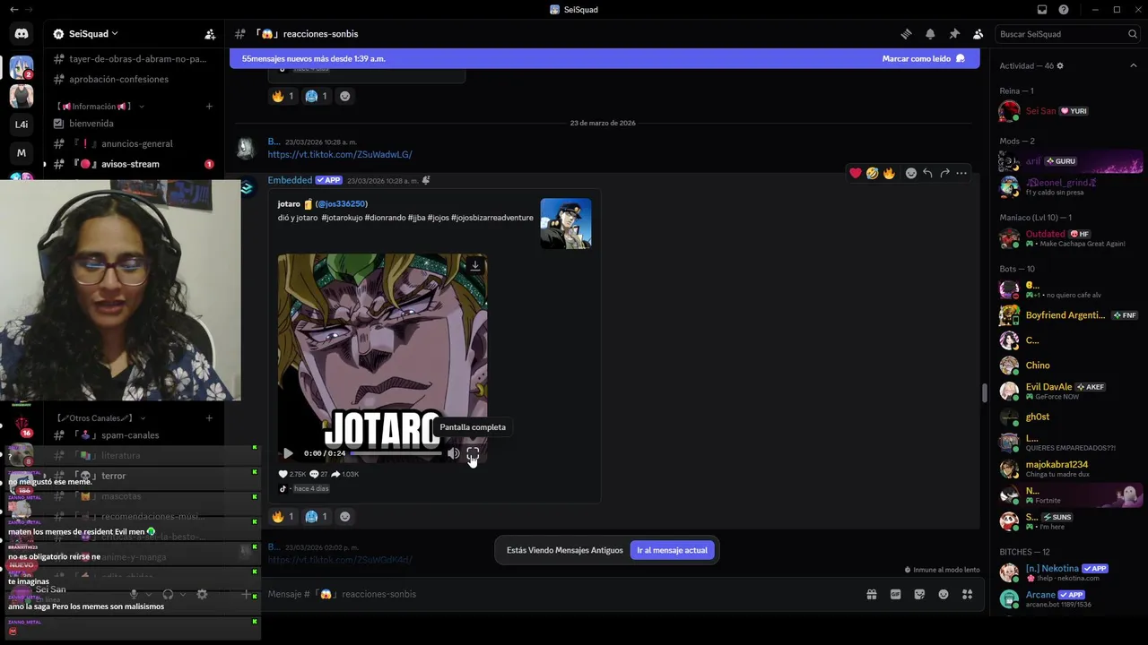Open the vt.tiktok.com/ZSuWadwLG link

pos(340,154)
